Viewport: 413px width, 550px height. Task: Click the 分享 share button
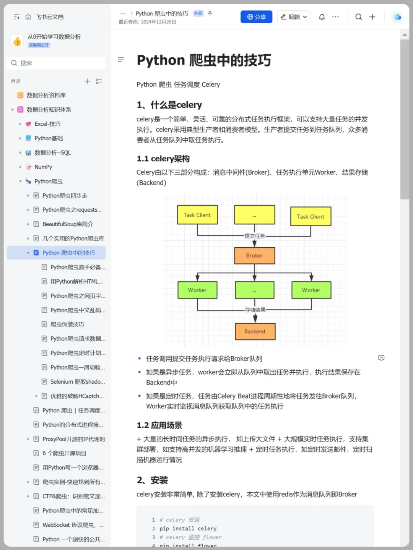coord(256,17)
